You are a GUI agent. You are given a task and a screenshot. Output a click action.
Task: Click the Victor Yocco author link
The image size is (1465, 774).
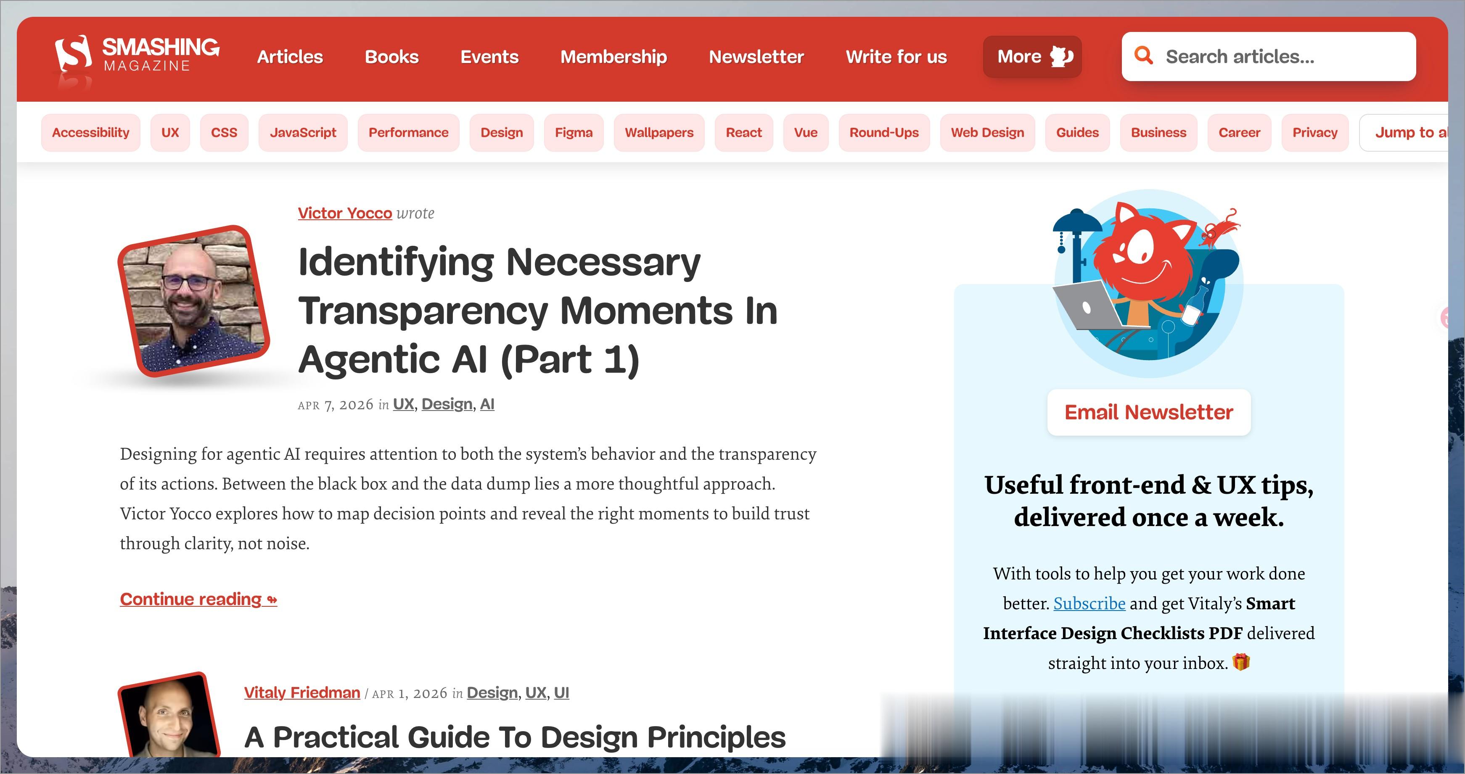click(x=345, y=213)
